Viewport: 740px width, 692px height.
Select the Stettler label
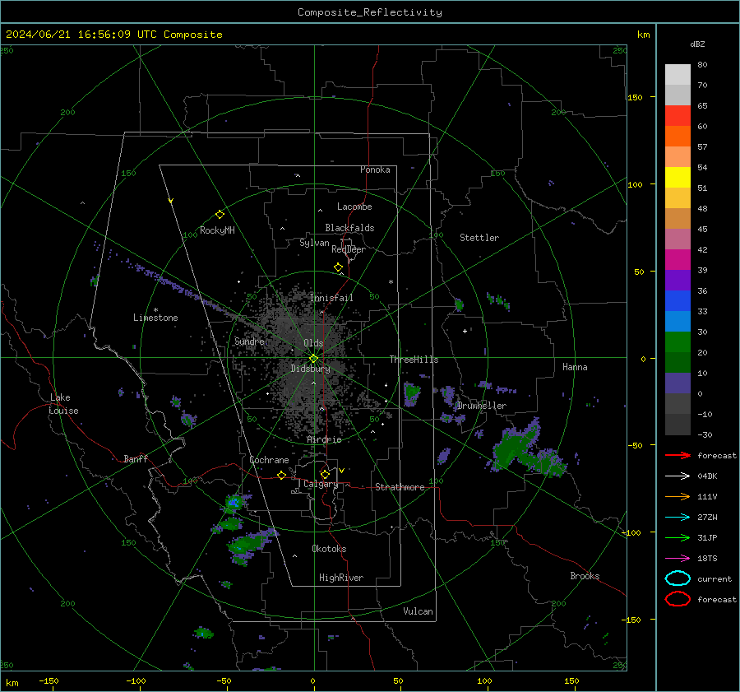479,238
